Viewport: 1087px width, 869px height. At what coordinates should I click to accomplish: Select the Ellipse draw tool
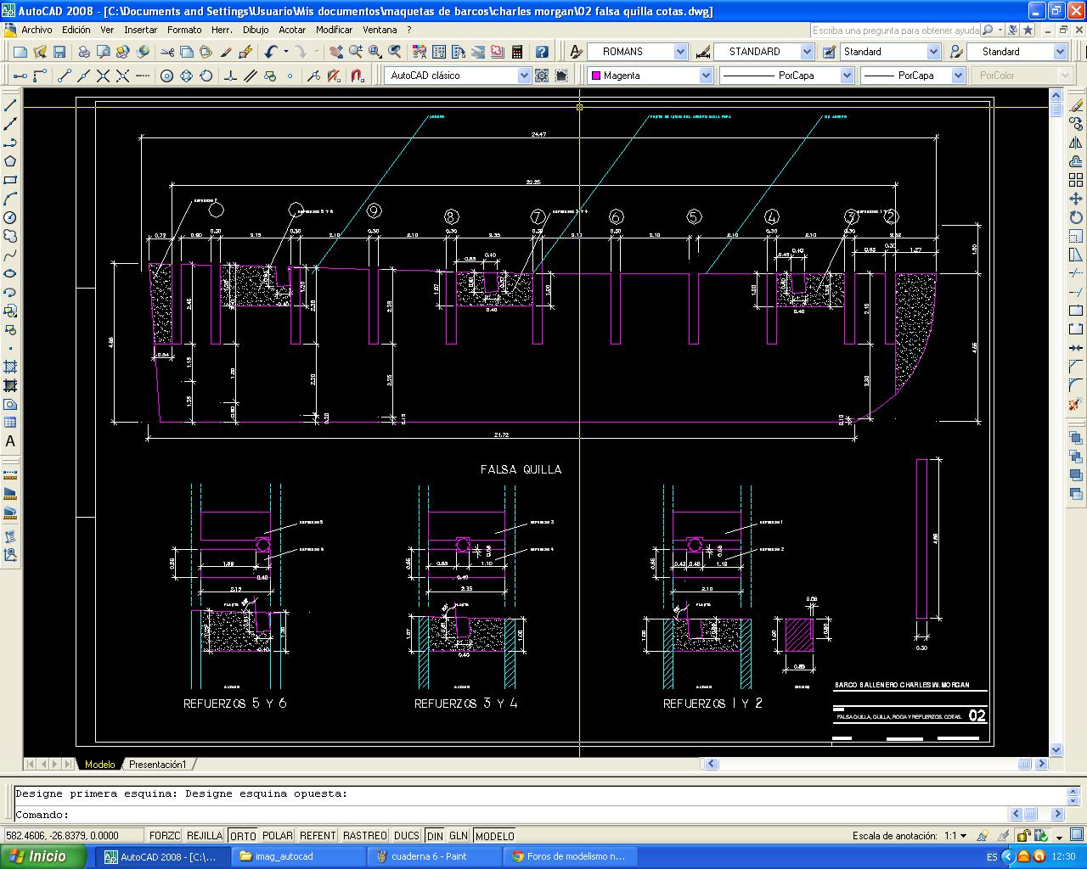pos(11,273)
